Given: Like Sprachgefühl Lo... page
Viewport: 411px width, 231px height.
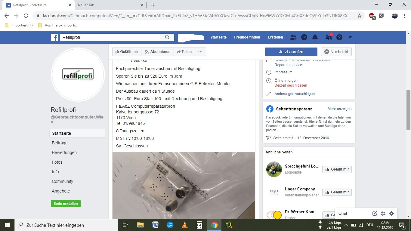Looking at the screenshot, I should tap(337, 169).
